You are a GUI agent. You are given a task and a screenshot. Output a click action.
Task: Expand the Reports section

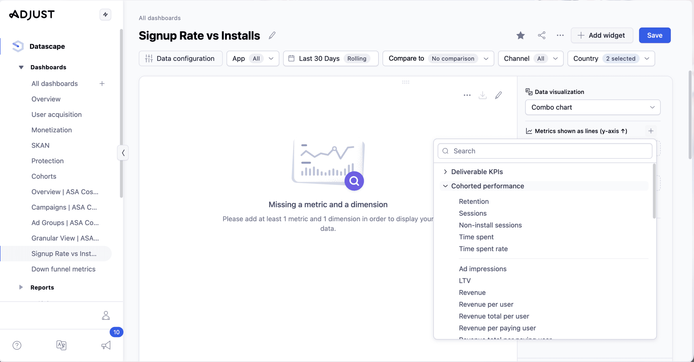pyautogui.click(x=21, y=287)
